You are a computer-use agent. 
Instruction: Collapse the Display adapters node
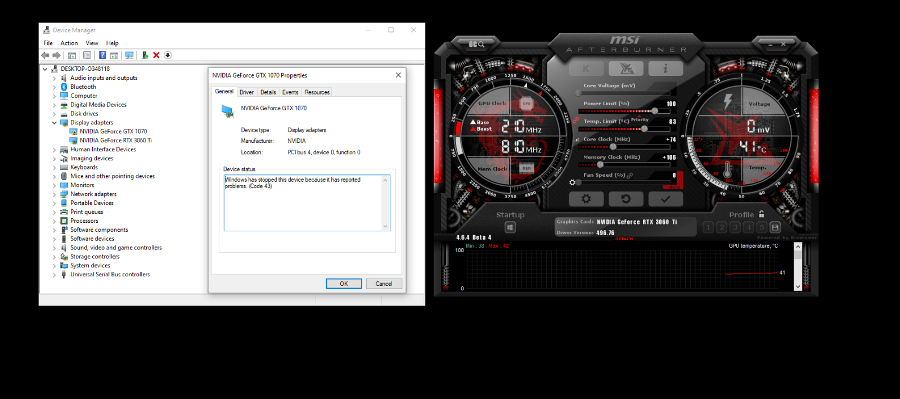pos(55,123)
